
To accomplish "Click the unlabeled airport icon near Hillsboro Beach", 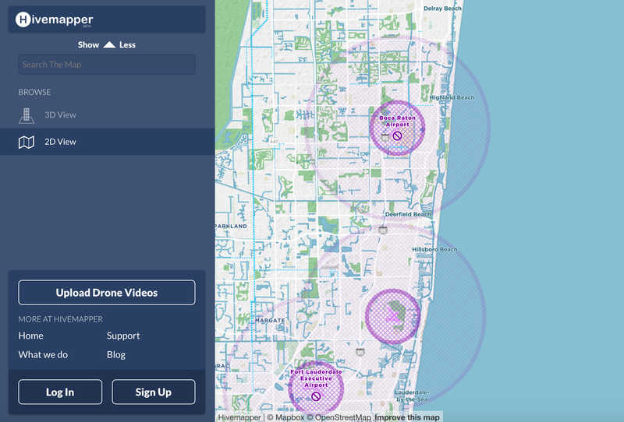I will pos(393,316).
